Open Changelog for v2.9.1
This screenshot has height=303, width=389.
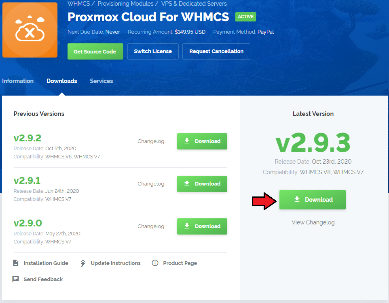(151, 184)
